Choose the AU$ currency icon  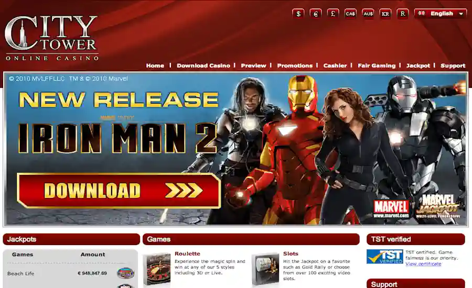(368, 14)
